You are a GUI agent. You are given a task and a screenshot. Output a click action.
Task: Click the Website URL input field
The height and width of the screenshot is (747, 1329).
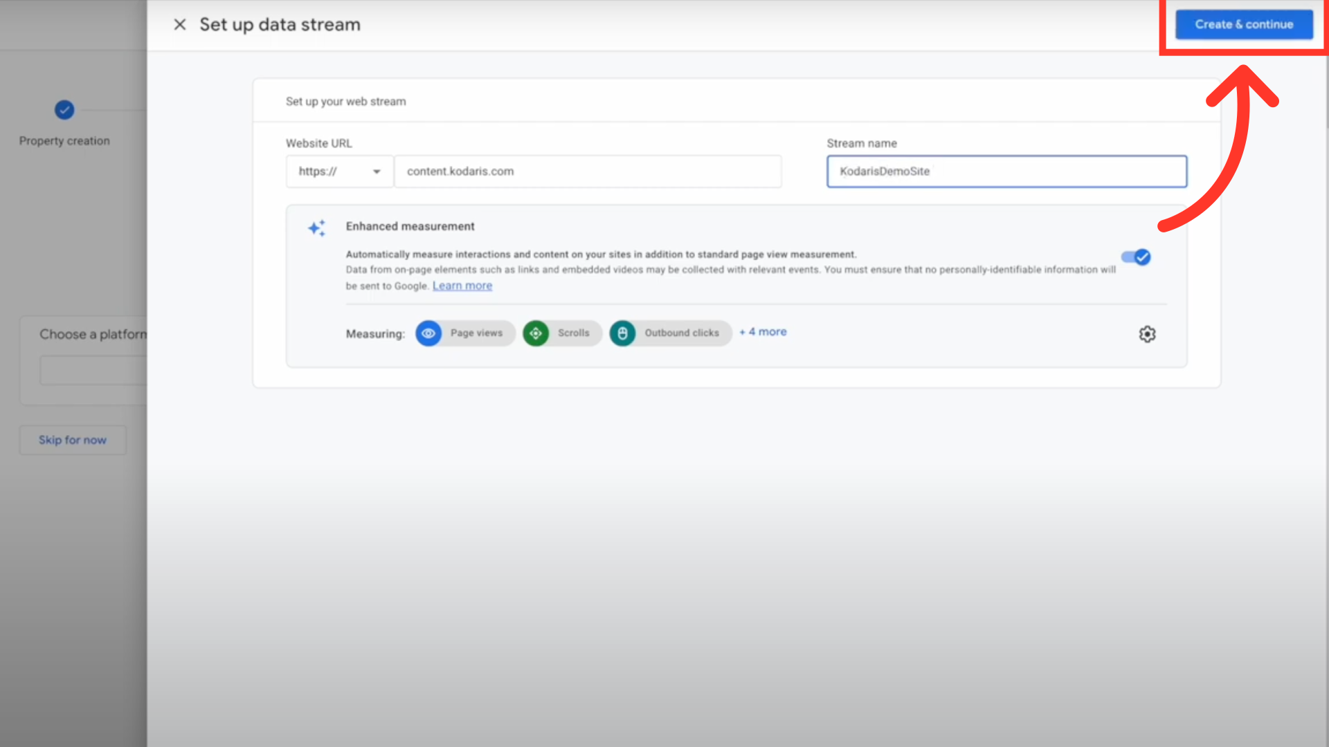click(x=587, y=172)
